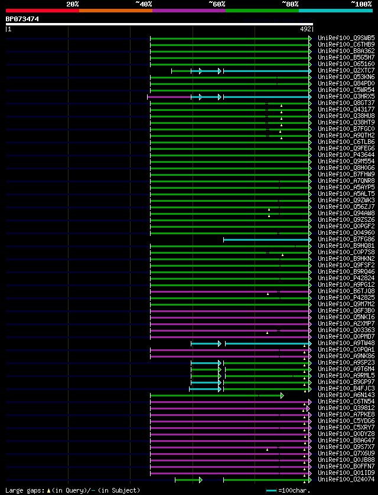Choose the UniRef100_Q01ID9 label
This screenshot has height=495, width=378.
point(346,473)
